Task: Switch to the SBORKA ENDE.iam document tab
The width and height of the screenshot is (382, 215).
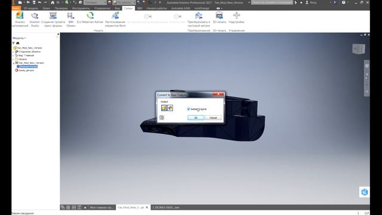Action: (x=166, y=207)
